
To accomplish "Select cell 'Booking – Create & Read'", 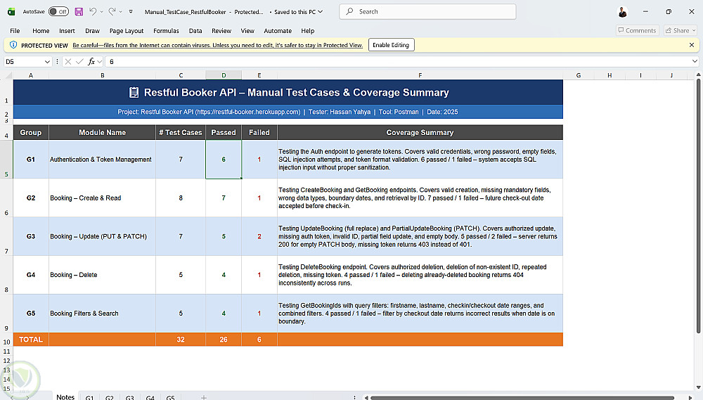I will pyautogui.click(x=102, y=198).
